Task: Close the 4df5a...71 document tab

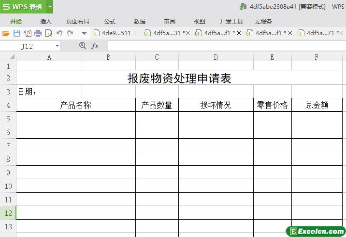Action: [x=341, y=33]
